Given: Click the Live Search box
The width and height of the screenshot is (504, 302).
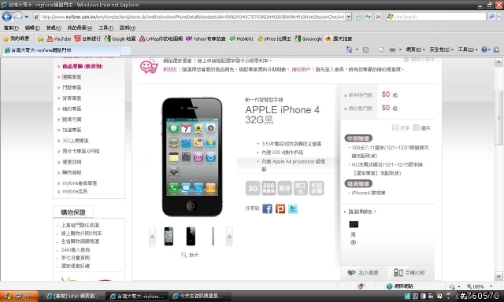Looking at the screenshot, I should pos(436,17).
